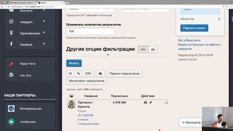Sort by 'Подписчики' column header

tap(119, 96)
